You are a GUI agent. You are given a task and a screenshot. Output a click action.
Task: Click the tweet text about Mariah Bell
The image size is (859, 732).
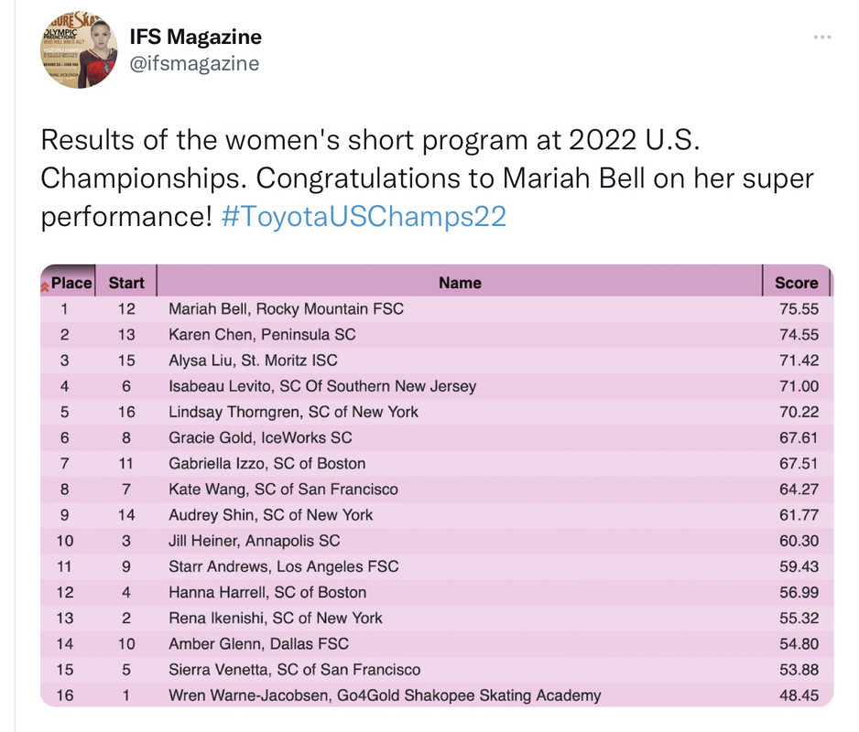pos(428,178)
